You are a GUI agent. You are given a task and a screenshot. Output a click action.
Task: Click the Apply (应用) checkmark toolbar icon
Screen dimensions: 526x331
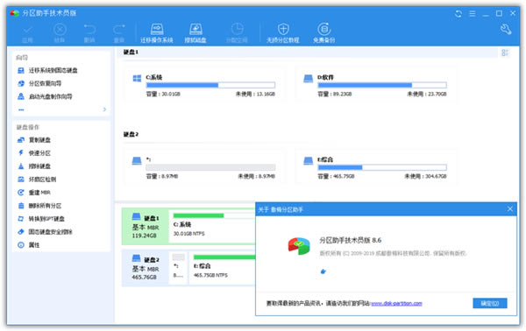tap(27, 32)
